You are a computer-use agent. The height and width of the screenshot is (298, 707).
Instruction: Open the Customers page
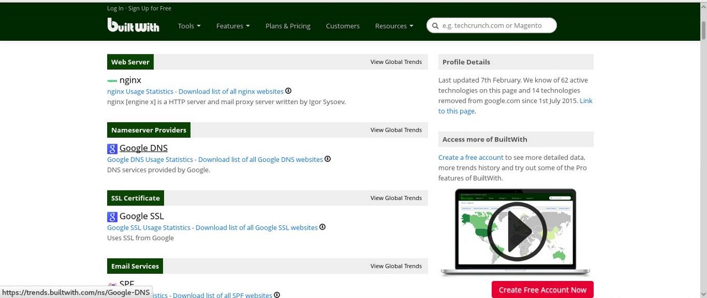pos(342,26)
